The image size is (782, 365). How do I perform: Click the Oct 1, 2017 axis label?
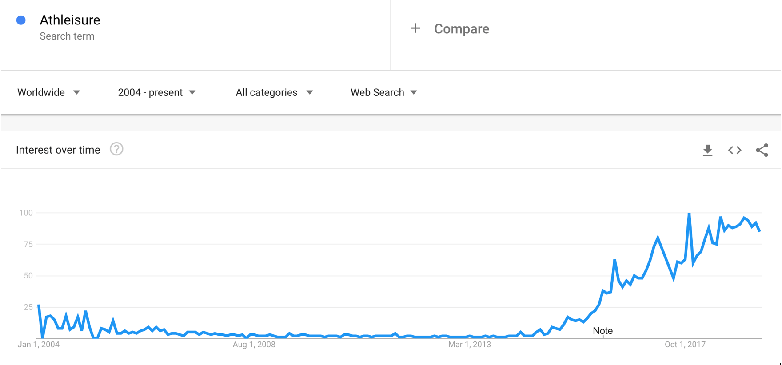click(x=685, y=345)
